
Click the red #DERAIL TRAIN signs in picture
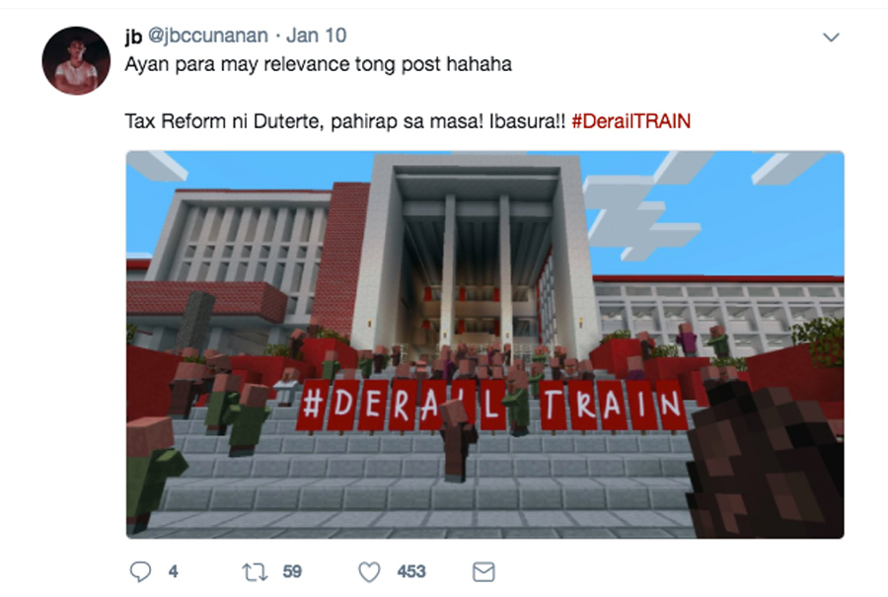tap(491, 406)
